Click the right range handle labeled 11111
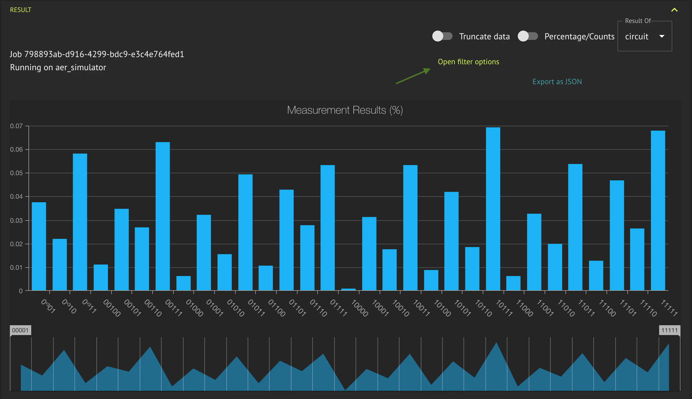The image size is (692, 399). [x=669, y=330]
